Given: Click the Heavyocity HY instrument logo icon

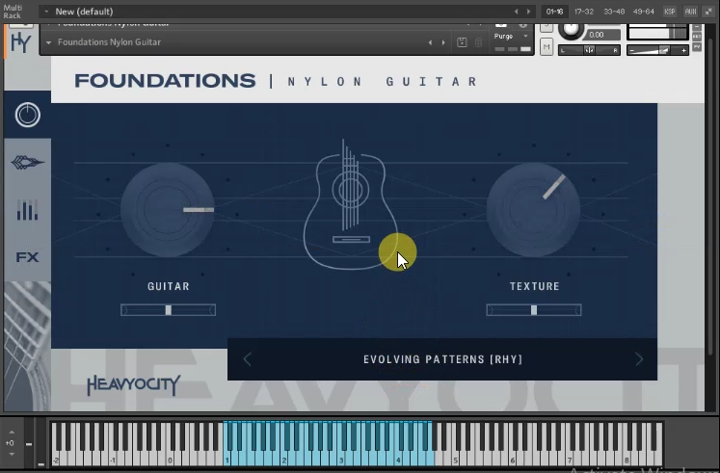Looking at the screenshot, I should [x=20, y=43].
